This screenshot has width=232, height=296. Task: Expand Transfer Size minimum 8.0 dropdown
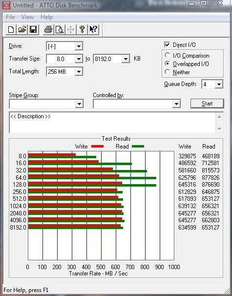click(x=79, y=59)
